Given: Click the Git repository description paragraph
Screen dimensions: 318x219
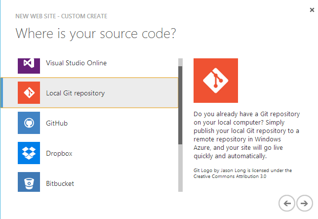Looking at the screenshot, I should click(x=246, y=135).
